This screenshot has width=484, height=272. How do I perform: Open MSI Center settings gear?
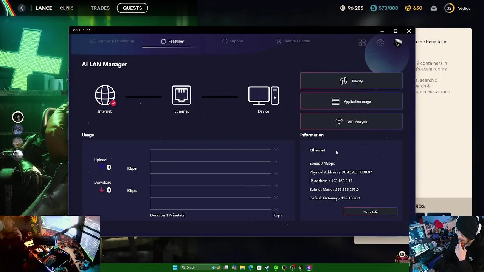380,43
